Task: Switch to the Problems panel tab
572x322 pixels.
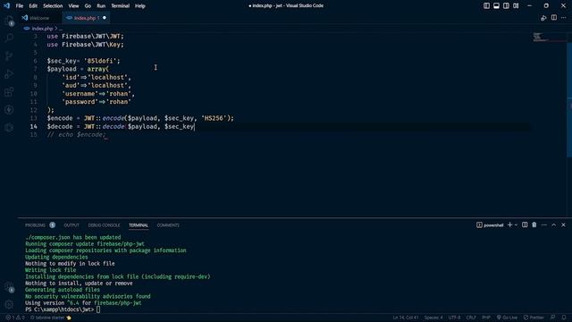Action: point(36,225)
